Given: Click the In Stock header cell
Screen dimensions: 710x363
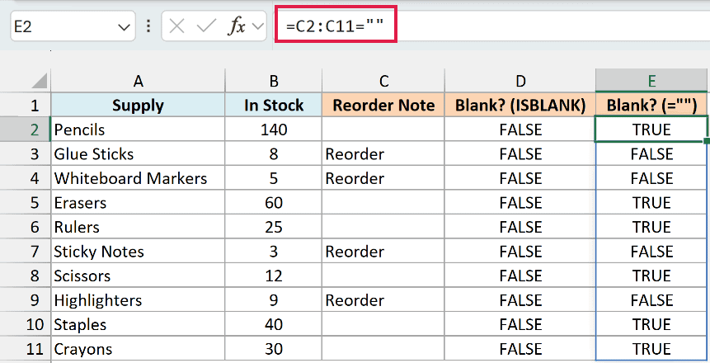Looking at the screenshot, I should point(274,105).
